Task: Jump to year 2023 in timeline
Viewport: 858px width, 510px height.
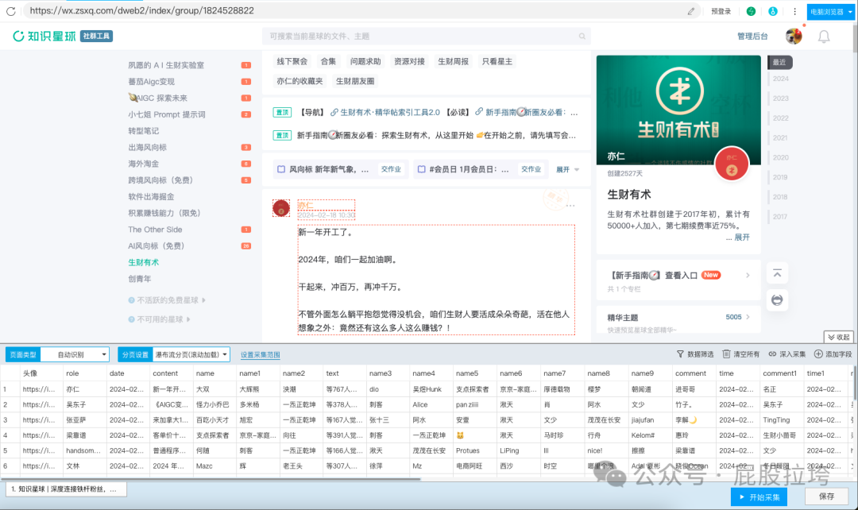Action: pyautogui.click(x=780, y=98)
